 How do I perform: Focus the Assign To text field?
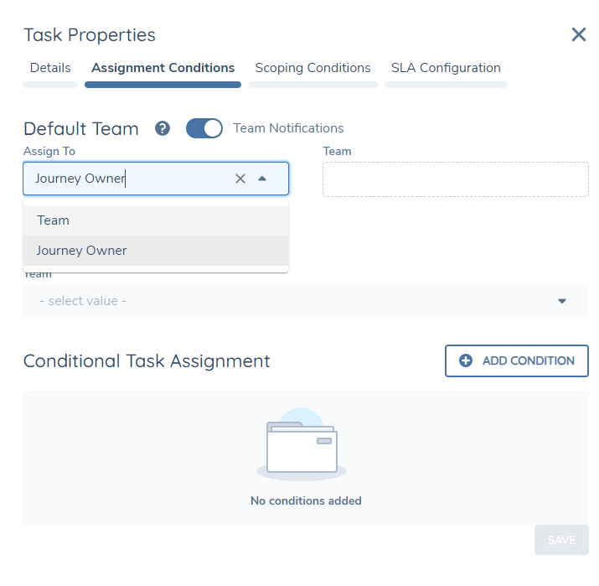pyautogui.click(x=126, y=179)
